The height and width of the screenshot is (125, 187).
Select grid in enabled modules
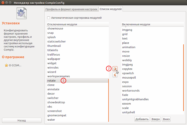coord(152,34)
